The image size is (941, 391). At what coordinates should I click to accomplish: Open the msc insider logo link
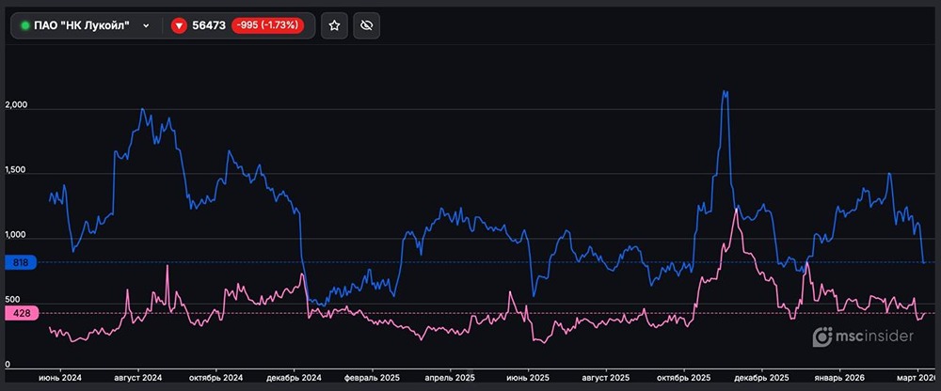pyautogui.click(x=864, y=337)
